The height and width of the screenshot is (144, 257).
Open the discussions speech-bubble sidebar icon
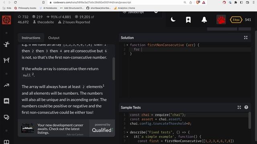tap(6, 117)
